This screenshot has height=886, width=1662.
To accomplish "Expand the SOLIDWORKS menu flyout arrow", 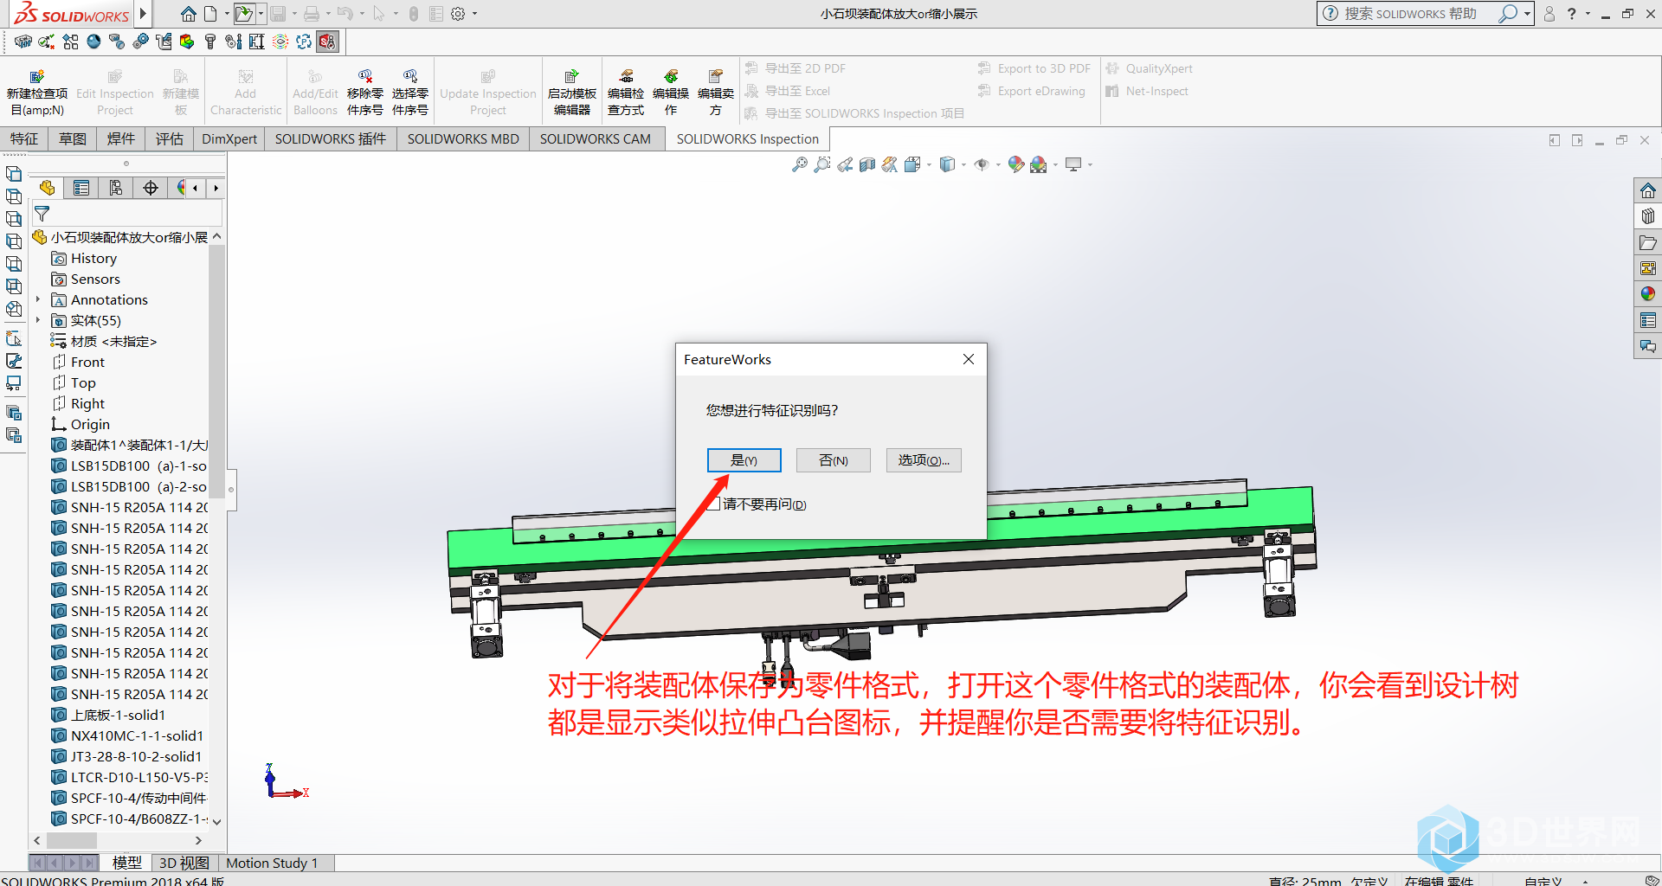I will (x=144, y=14).
